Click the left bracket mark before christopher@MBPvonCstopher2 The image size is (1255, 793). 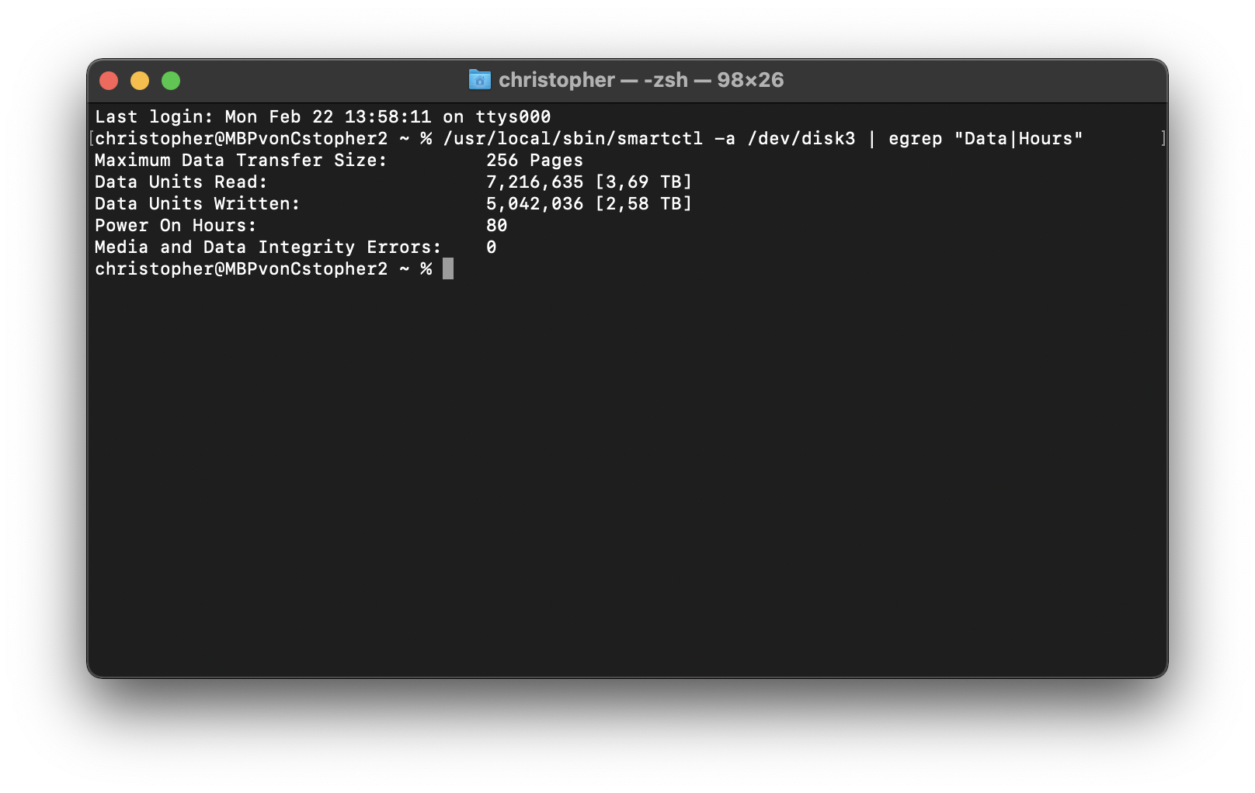tap(92, 139)
